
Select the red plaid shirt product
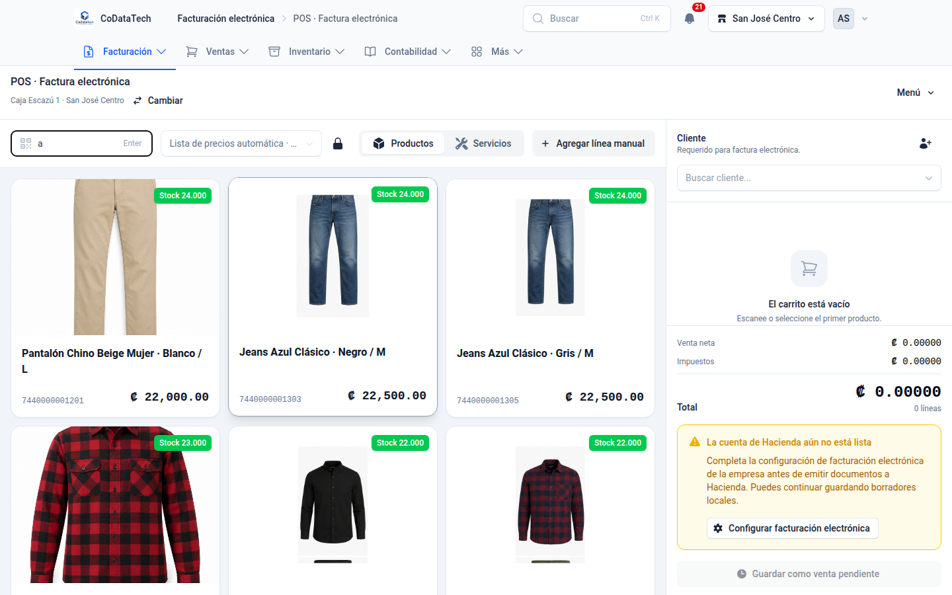pos(115,510)
